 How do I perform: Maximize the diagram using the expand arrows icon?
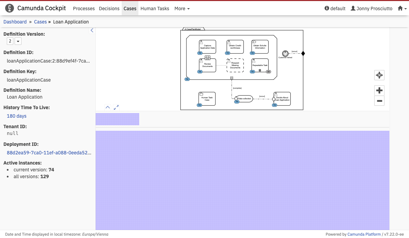[x=116, y=107]
